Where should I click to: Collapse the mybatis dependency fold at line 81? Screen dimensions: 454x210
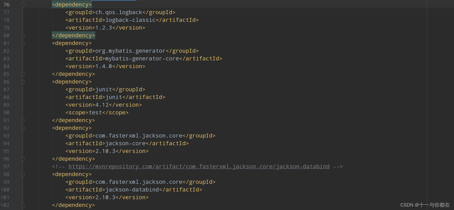click(x=23, y=43)
